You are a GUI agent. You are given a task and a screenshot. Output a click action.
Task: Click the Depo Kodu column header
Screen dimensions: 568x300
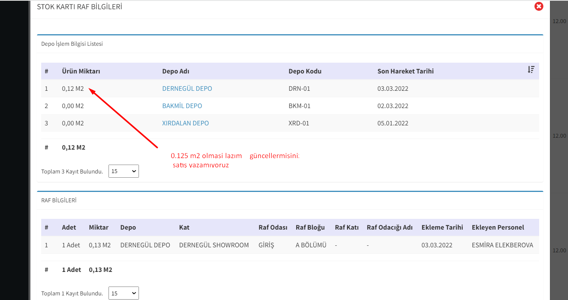click(305, 71)
